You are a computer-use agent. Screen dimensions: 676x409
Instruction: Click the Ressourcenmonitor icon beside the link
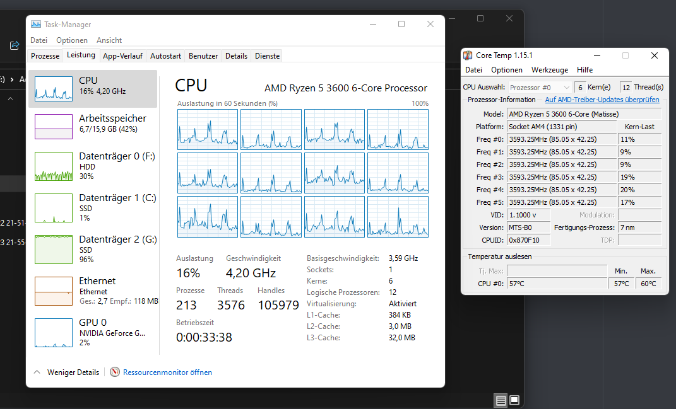click(115, 372)
